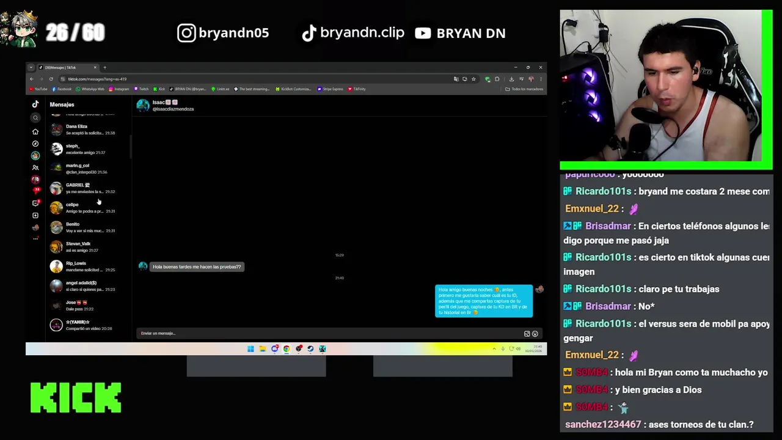Screen dimensions: 782x440
Task: Open the media control icon in Chrome toolbar
Action: click(521, 79)
